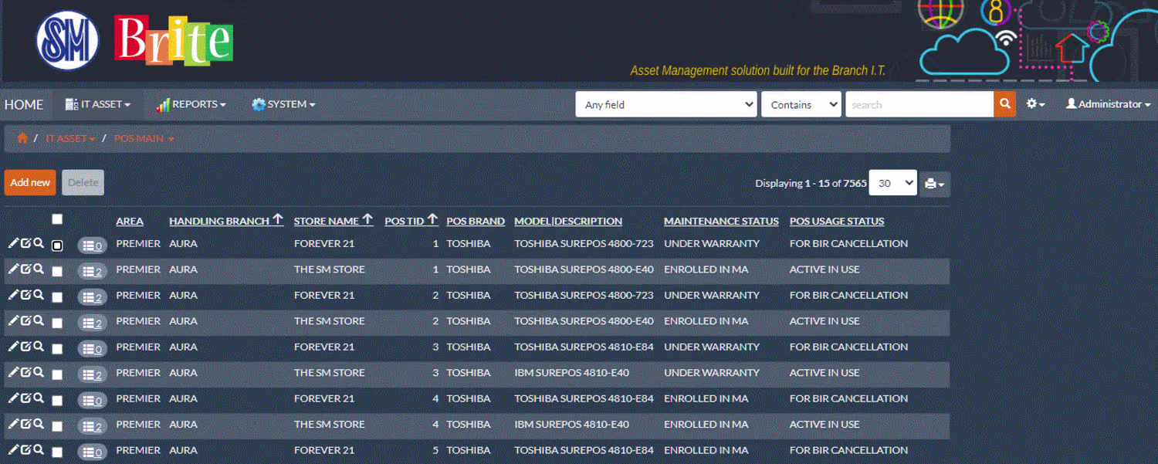View record magnifier for FOREVER 21 POS 3
Viewport: 1158px width, 464px height.
coord(39,346)
